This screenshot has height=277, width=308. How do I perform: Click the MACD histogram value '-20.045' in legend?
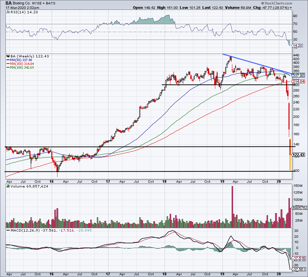84,230
